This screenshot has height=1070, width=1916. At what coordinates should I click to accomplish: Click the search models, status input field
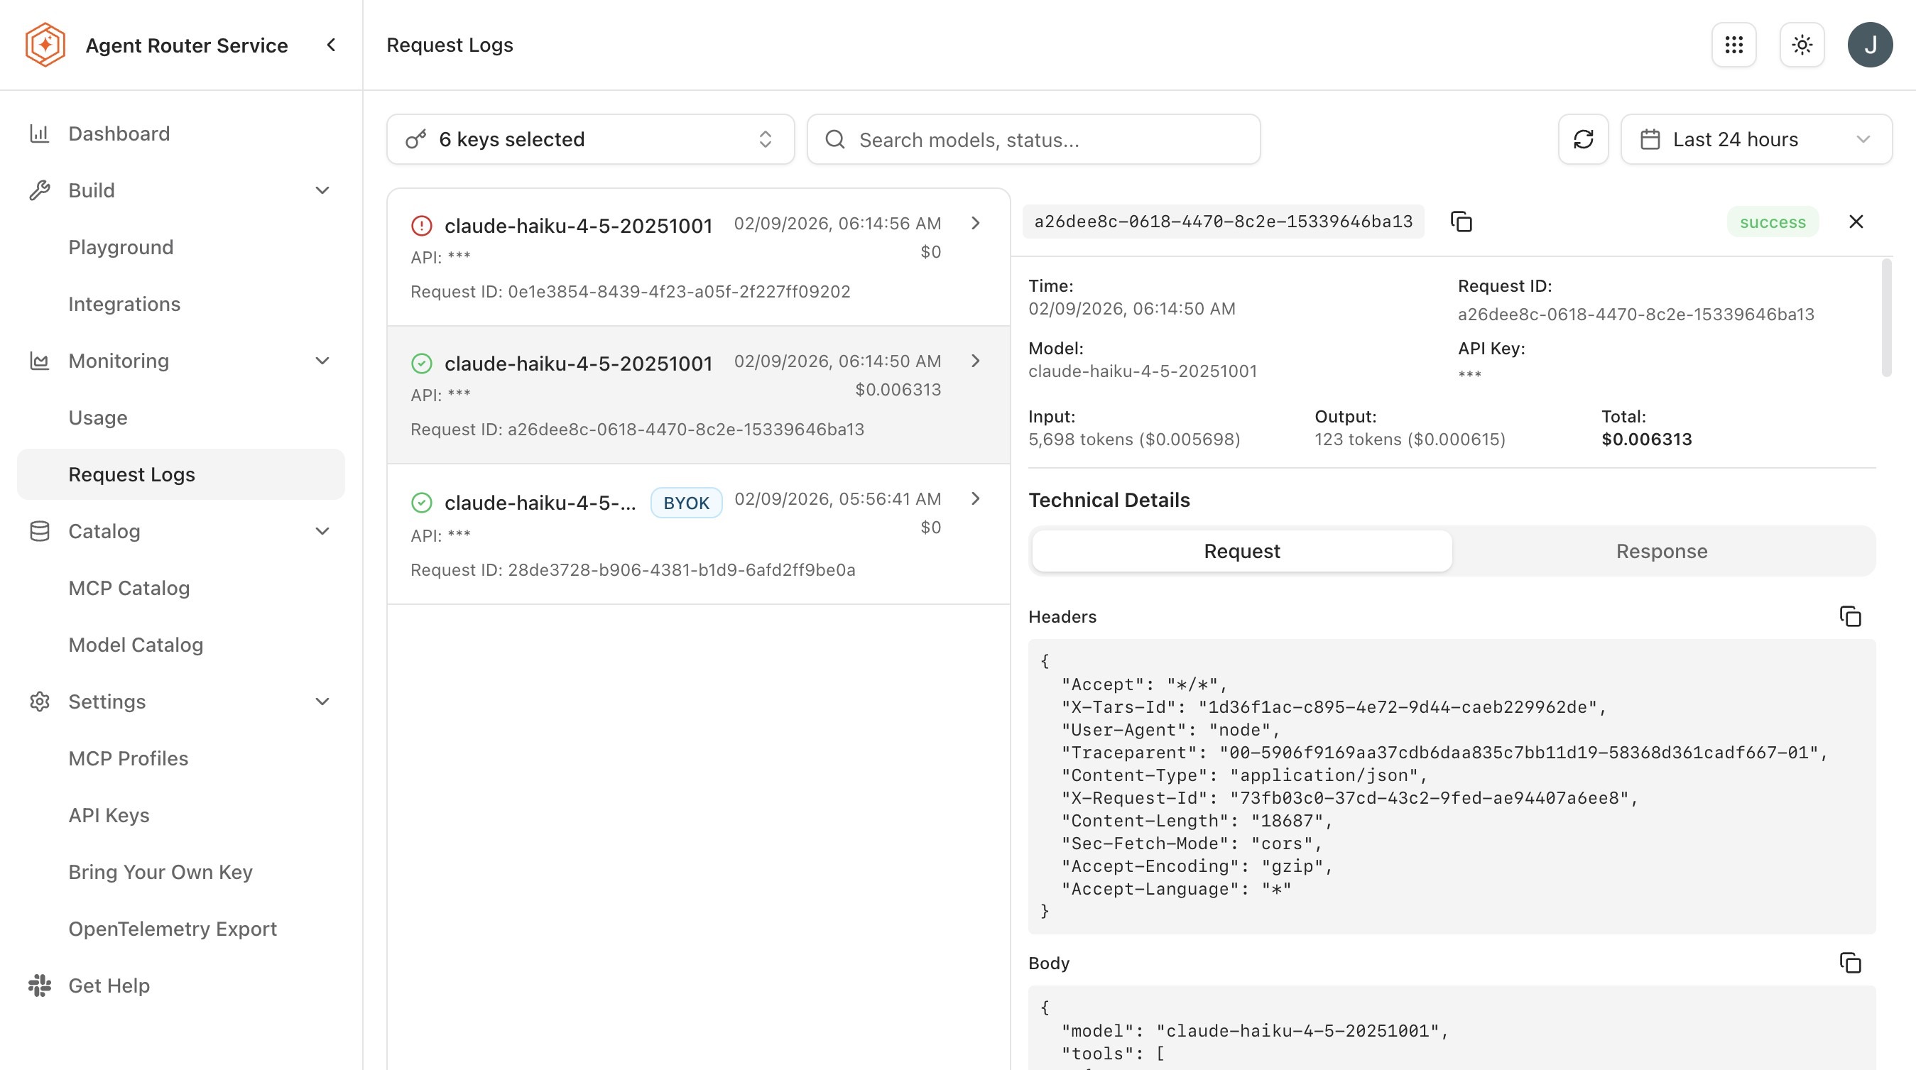pos(1033,139)
